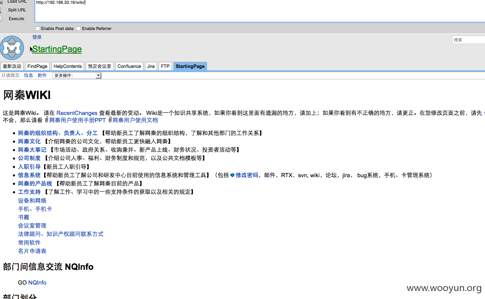Open the 网秦的产品线 link
Screen dimensions: 485x299
point(35,183)
